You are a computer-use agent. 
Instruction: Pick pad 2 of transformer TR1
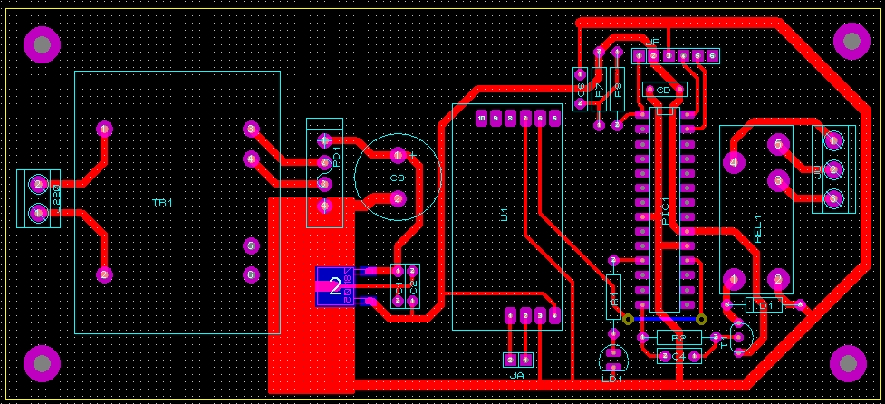(104, 274)
